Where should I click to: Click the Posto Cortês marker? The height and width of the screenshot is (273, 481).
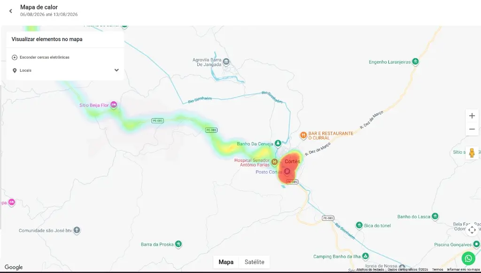coord(287,172)
